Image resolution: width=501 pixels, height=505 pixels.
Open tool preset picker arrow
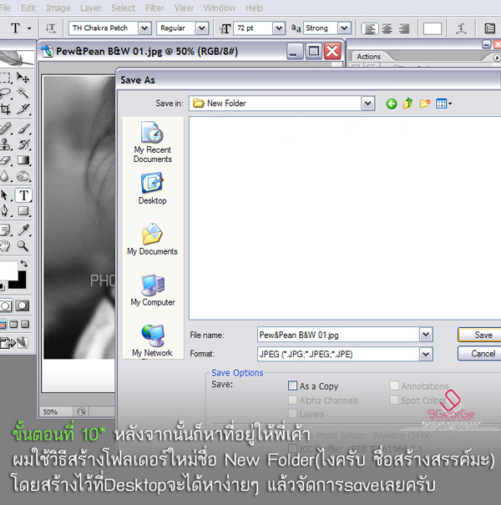(x=29, y=28)
